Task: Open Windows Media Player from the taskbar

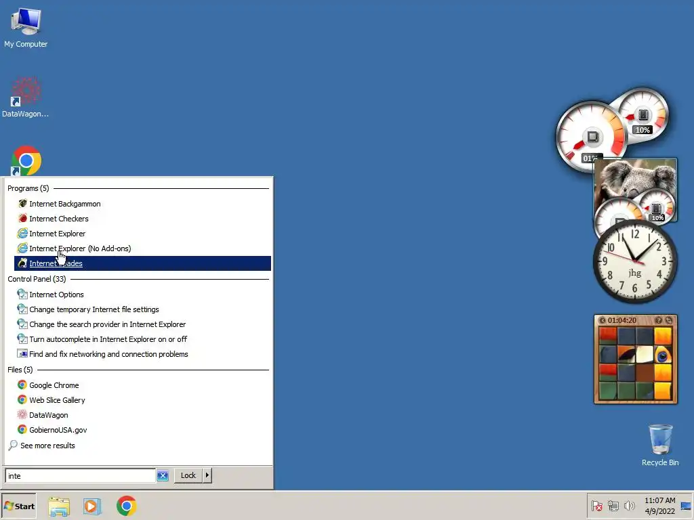Action: pos(92,506)
